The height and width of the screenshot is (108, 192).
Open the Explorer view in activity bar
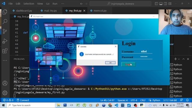pos(5,12)
